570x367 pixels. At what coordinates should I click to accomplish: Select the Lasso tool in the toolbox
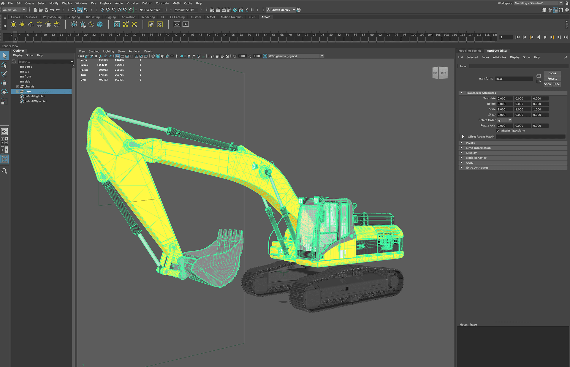tap(4, 65)
